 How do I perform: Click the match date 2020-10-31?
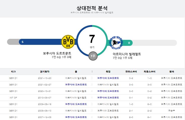pyautogui.click(x=45, y=91)
